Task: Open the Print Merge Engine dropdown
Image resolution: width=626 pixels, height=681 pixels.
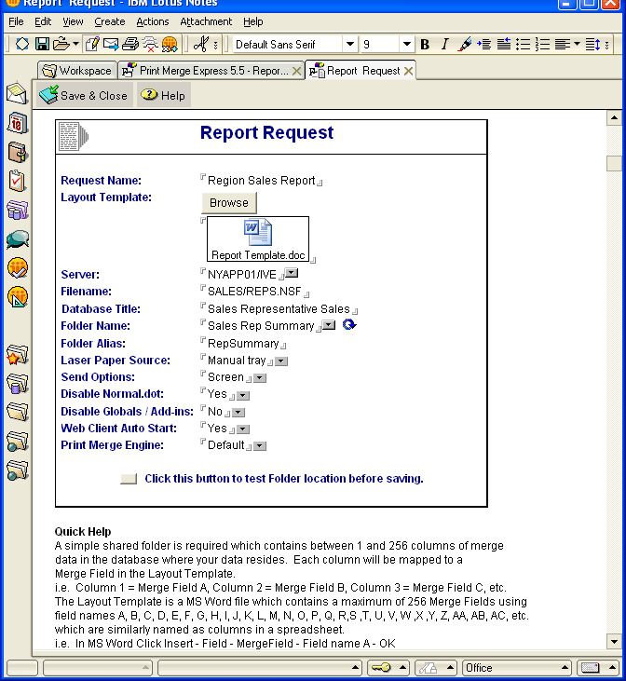Action: pos(260,446)
